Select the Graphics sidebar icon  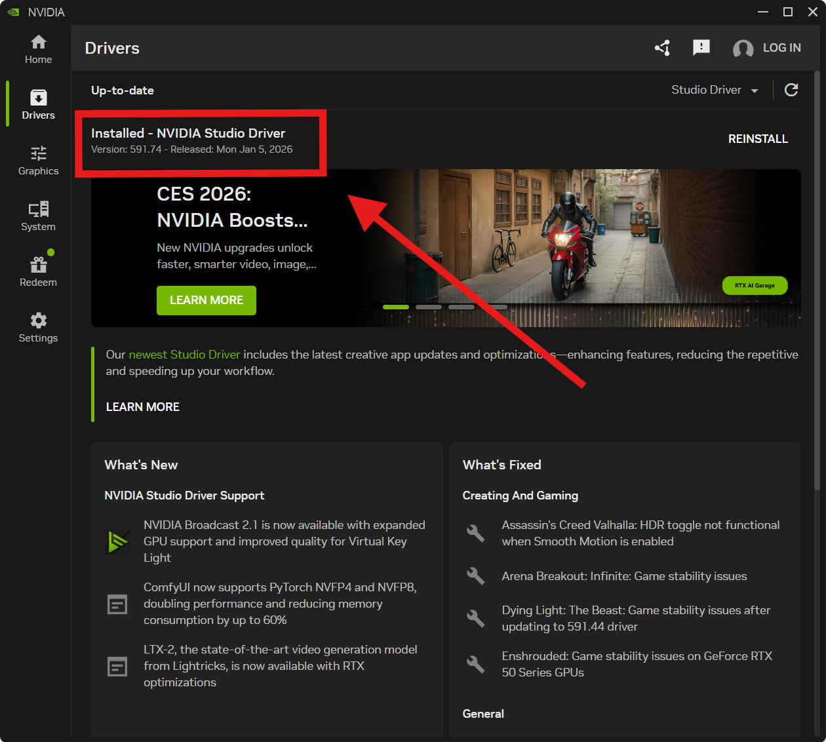[38, 161]
